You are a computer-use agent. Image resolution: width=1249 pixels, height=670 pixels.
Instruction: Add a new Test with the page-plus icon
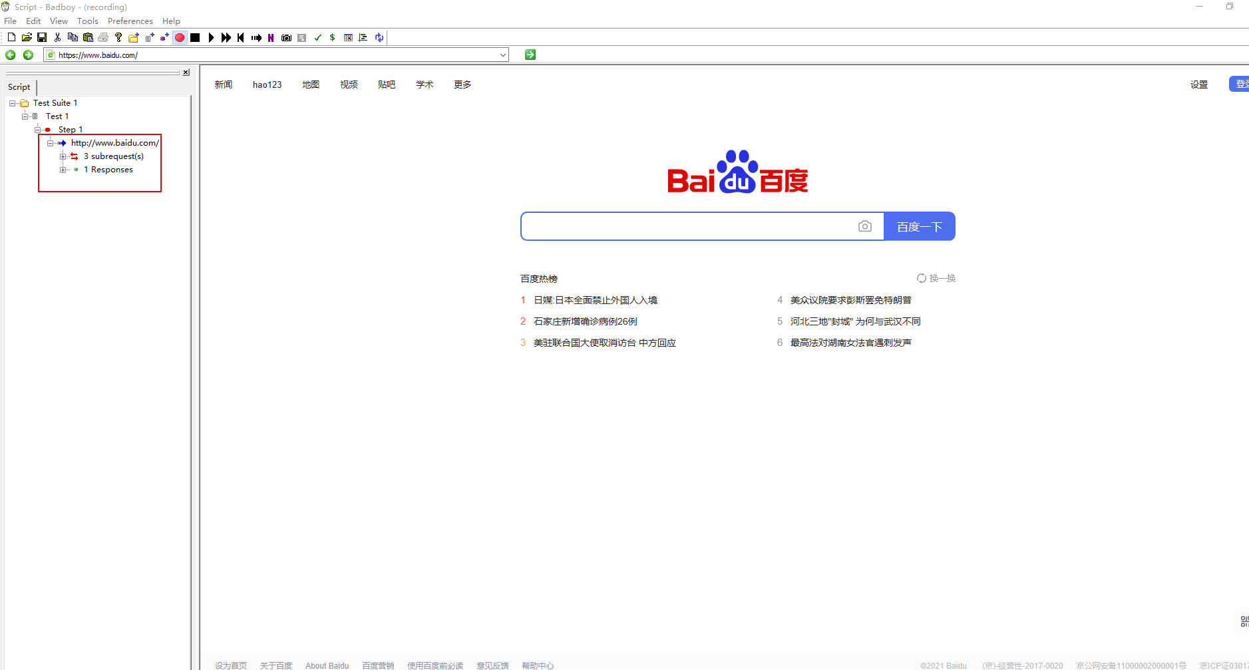(149, 37)
